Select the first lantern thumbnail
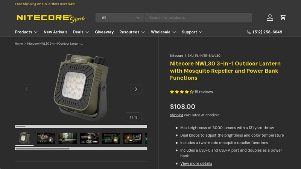 [24, 138]
